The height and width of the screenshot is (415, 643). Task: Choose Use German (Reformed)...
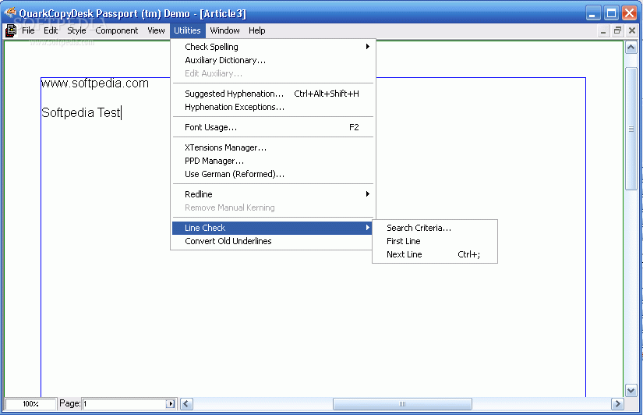point(272,174)
